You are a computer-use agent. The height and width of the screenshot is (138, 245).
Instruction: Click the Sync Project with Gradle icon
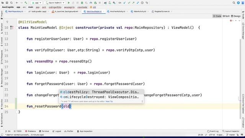pyautogui.click(x=105, y=3)
